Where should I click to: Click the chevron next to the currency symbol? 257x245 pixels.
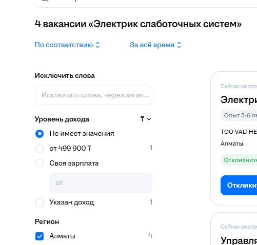pyautogui.click(x=149, y=119)
